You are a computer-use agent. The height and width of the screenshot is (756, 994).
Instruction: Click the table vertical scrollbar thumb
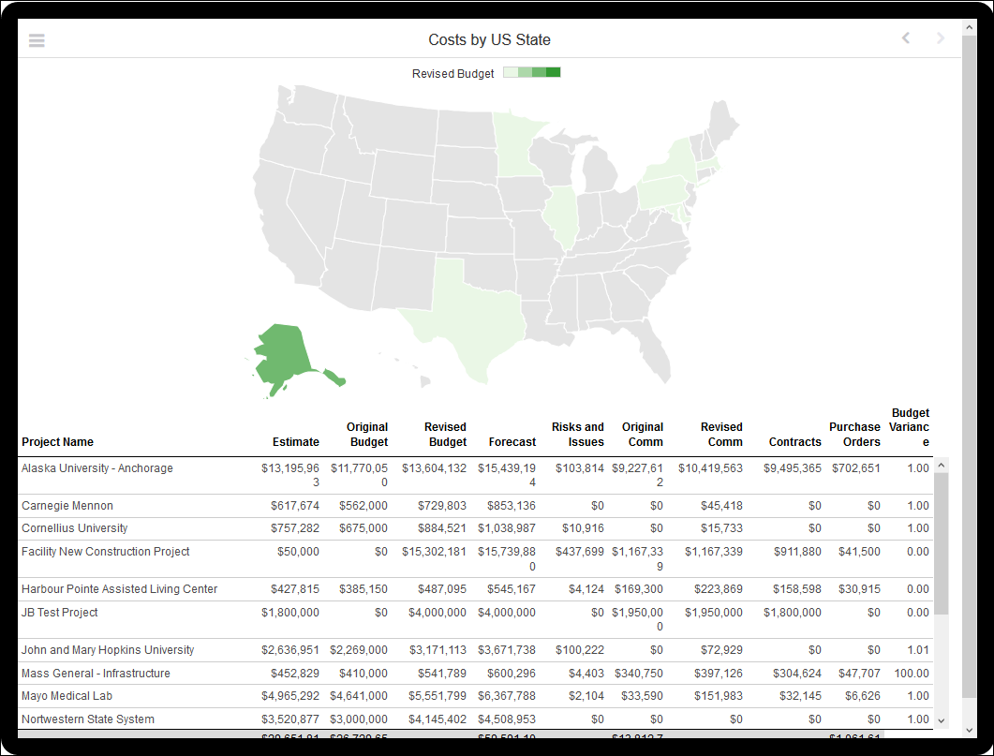pos(942,543)
